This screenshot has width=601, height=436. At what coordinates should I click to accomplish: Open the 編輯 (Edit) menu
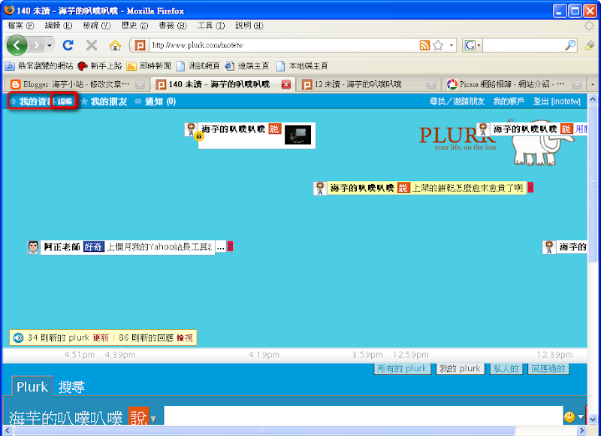tap(59, 26)
